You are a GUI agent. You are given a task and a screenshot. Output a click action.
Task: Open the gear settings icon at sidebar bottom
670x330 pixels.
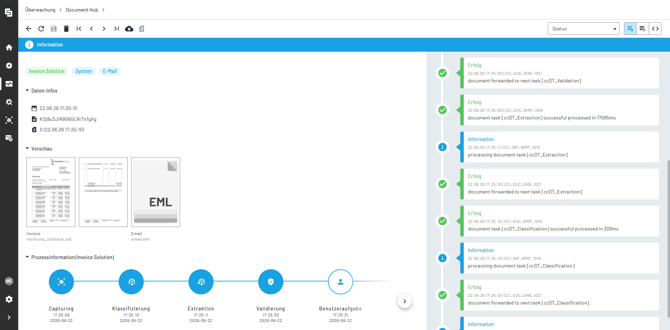coord(9,299)
